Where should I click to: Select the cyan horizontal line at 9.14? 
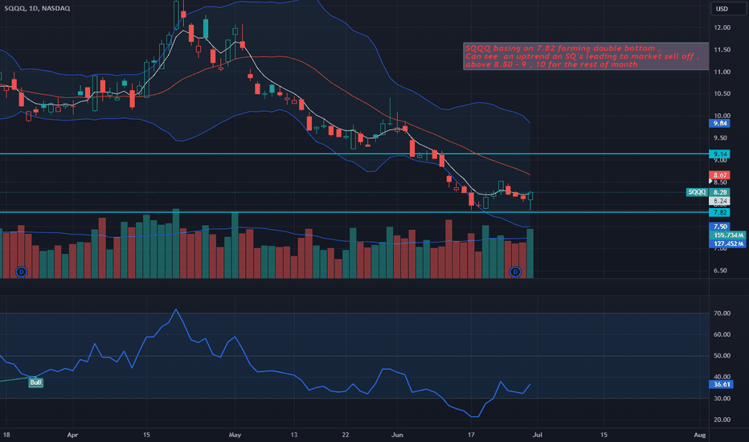click(x=354, y=153)
